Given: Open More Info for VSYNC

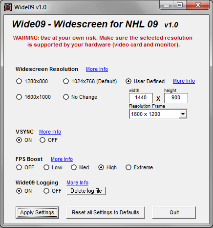Looking at the screenshot, I should click(x=50, y=132).
